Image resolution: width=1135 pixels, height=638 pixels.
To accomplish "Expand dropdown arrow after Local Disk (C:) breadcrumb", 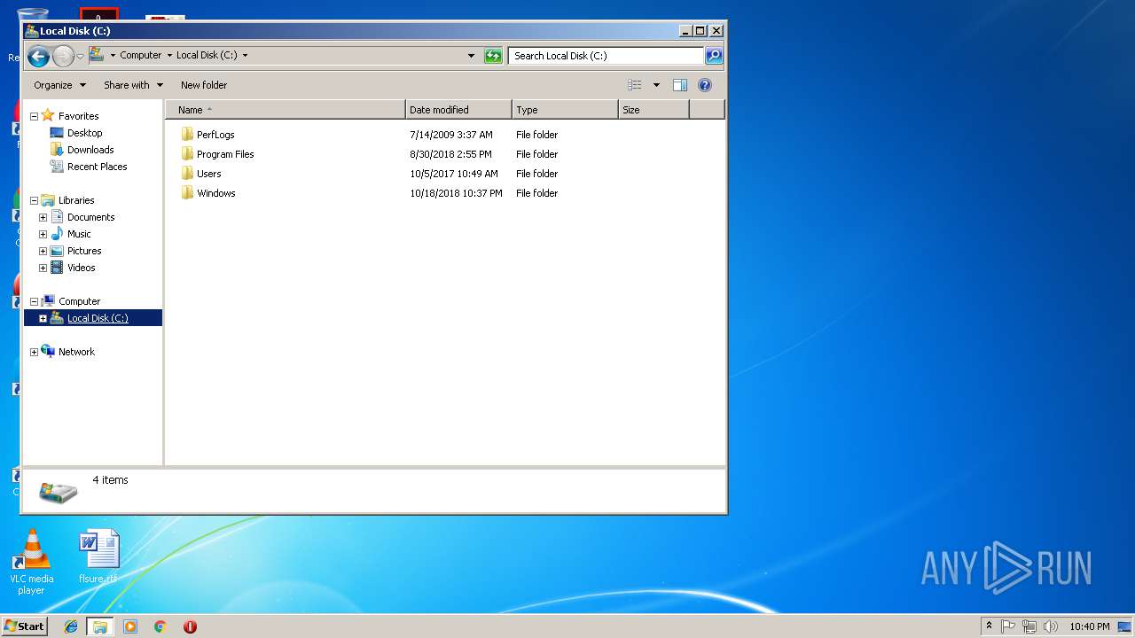I will [x=246, y=55].
